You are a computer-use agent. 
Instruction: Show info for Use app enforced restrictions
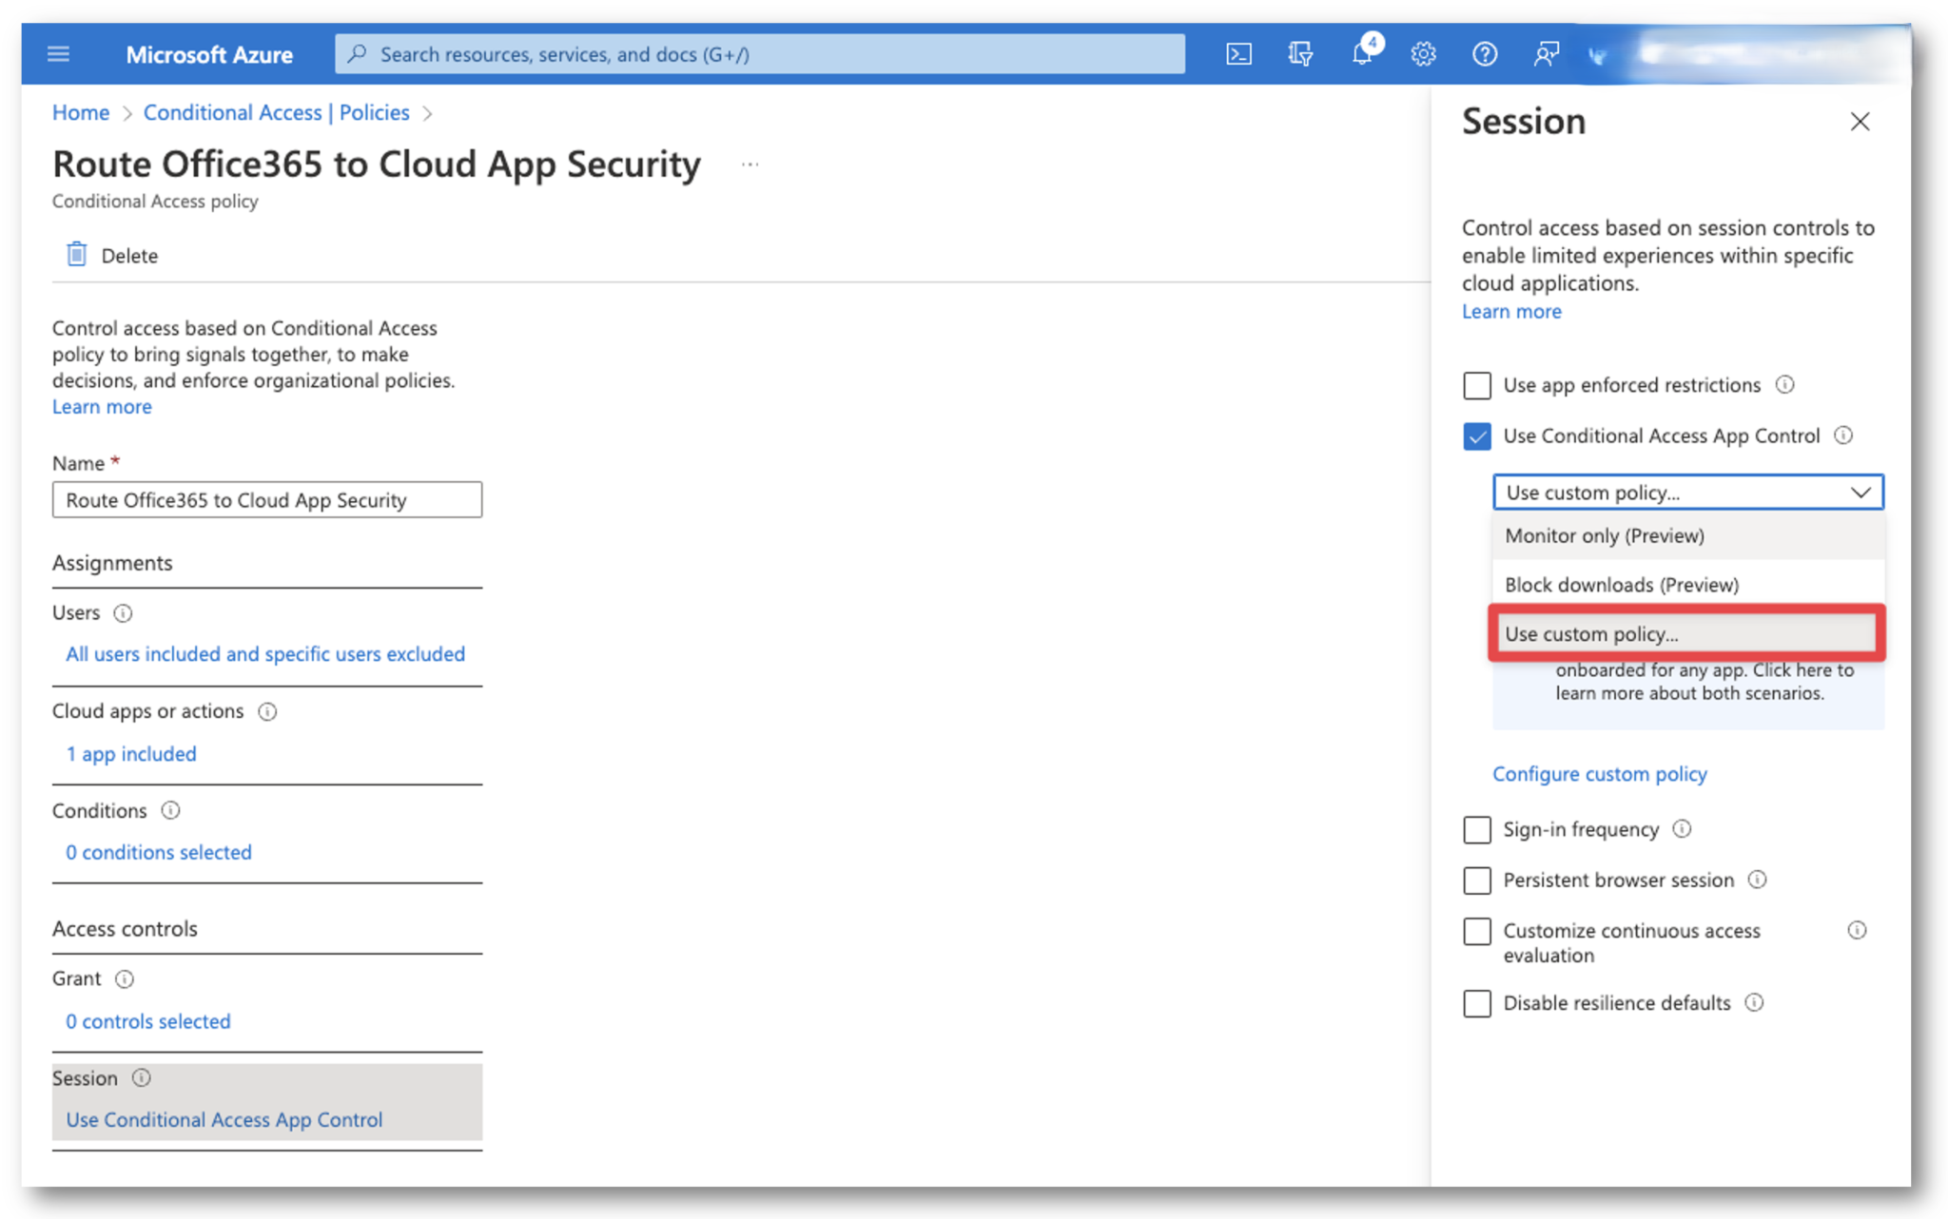click(x=1784, y=385)
